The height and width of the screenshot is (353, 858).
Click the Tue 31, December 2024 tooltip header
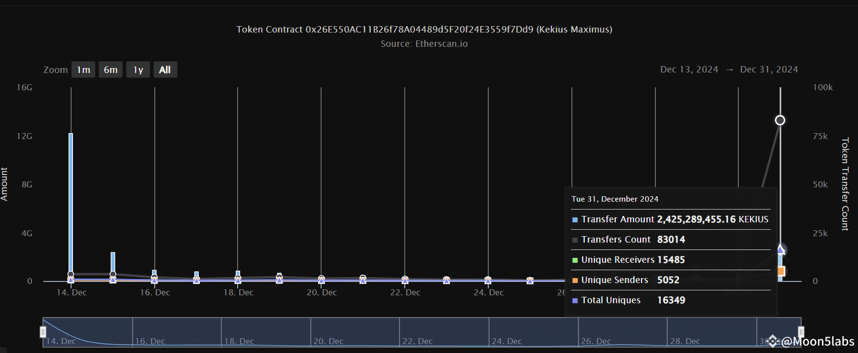point(615,199)
